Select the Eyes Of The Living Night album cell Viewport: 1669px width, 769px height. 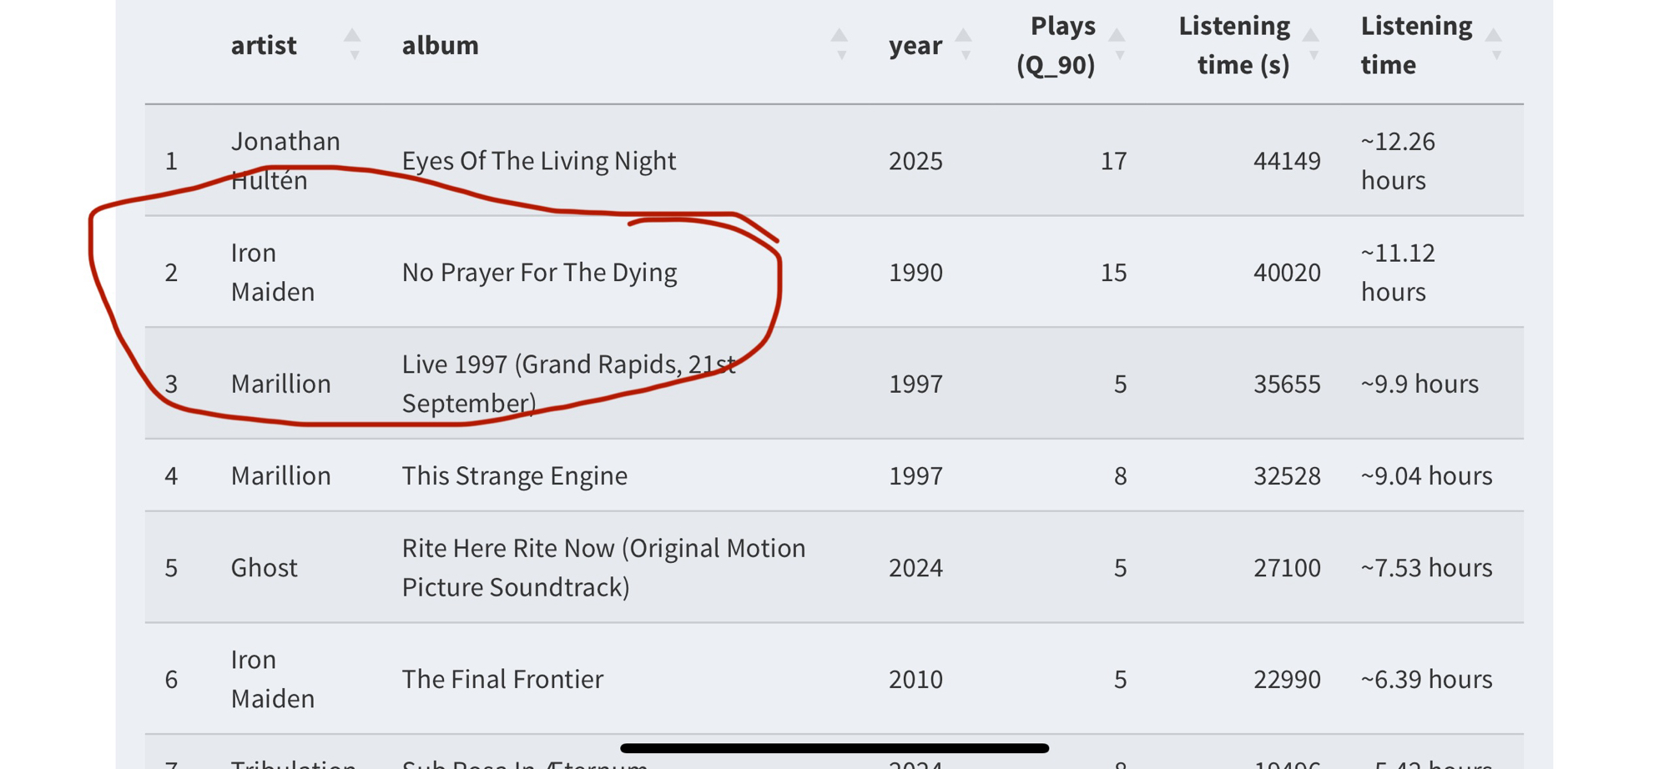click(x=539, y=160)
